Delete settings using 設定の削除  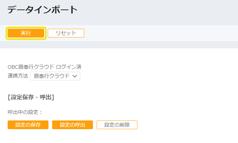click(x=117, y=125)
